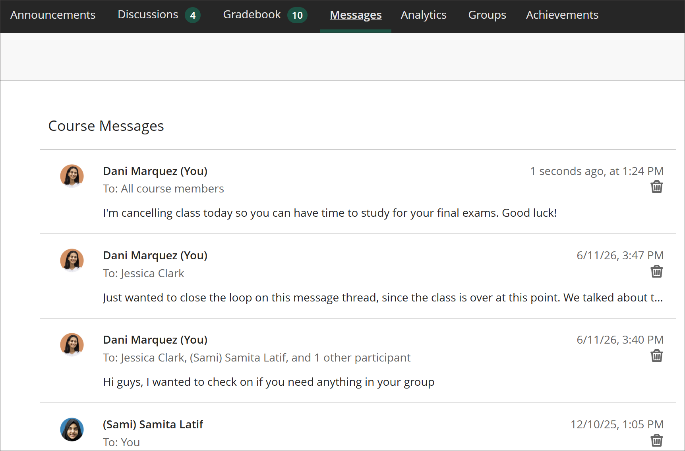Screen dimensions: 685x451
Task: Select the Messages tab
Action: click(356, 15)
